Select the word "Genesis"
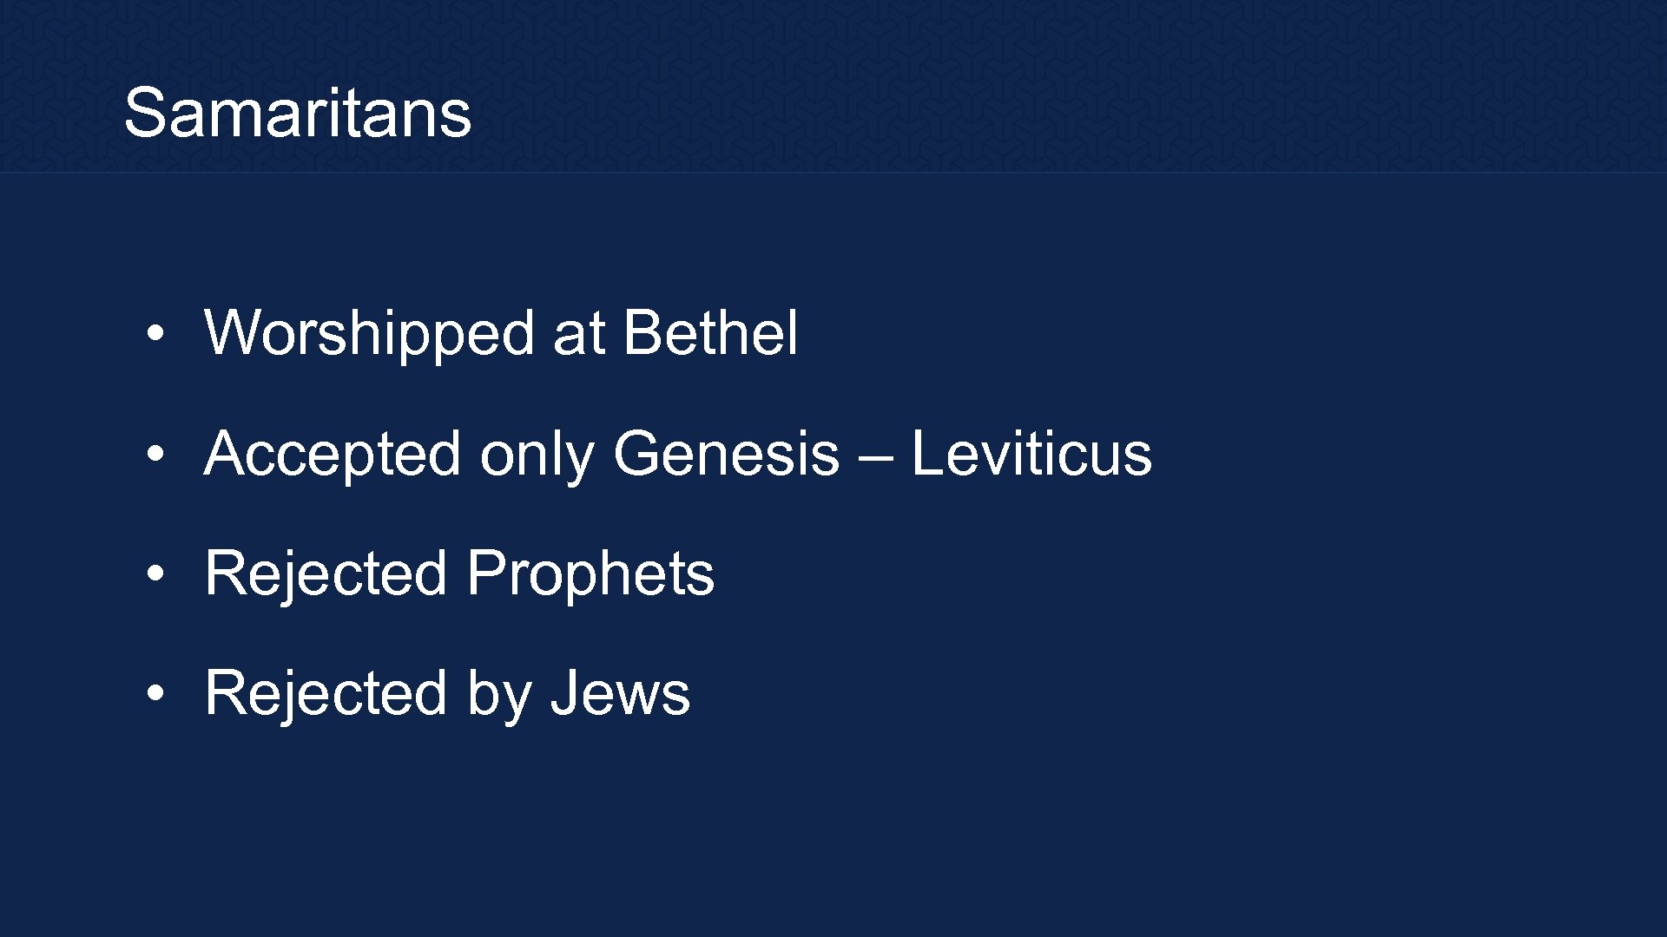The image size is (1667, 937). (726, 454)
